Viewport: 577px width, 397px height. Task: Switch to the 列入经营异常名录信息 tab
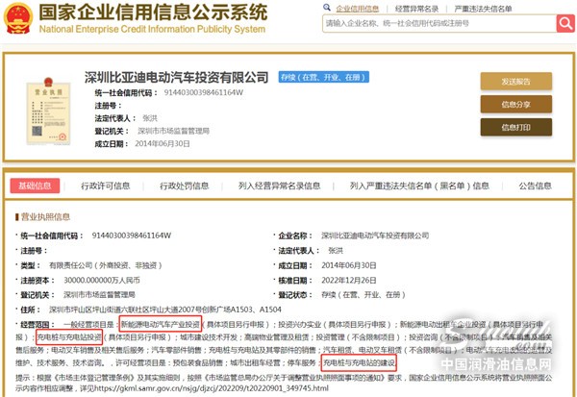tap(279, 186)
